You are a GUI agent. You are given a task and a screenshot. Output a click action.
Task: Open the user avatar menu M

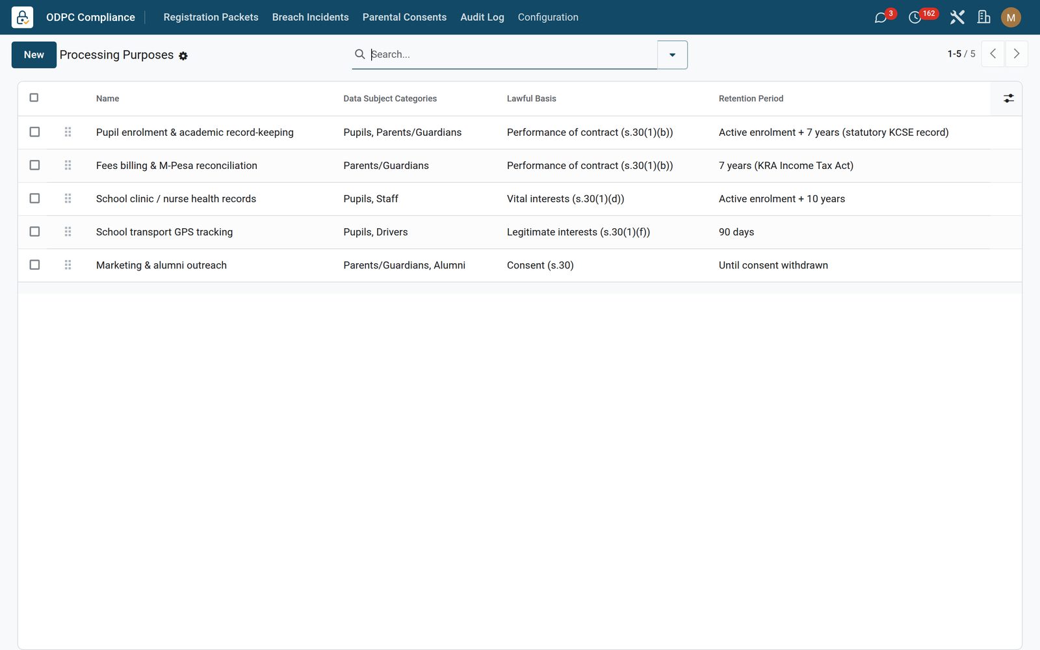1011,18
